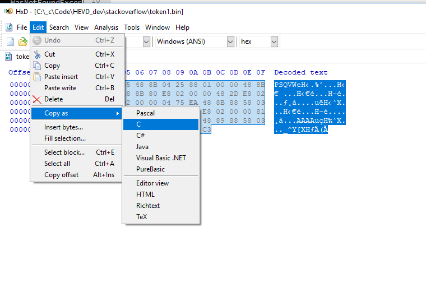The width and height of the screenshot is (426, 306).
Task: Open the File menu
Action: tap(22, 27)
